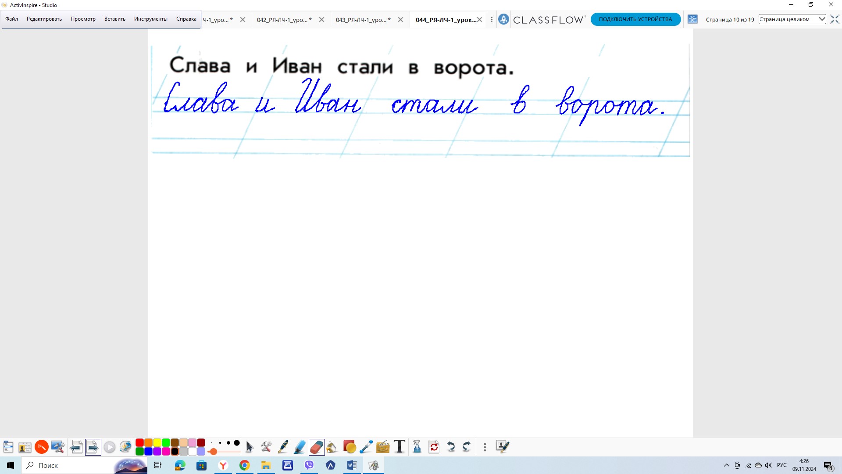This screenshot has height=474, width=842.
Task: Click the Design Mode icon with pen
Action: tap(502, 447)
